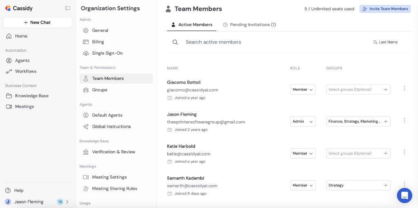418x208 pixels.
Task: Click the Default Agents face icon
Action: tap(86, 115)
